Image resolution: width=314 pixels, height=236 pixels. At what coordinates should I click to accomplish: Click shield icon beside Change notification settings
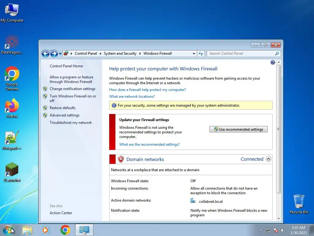coord(45,89)
